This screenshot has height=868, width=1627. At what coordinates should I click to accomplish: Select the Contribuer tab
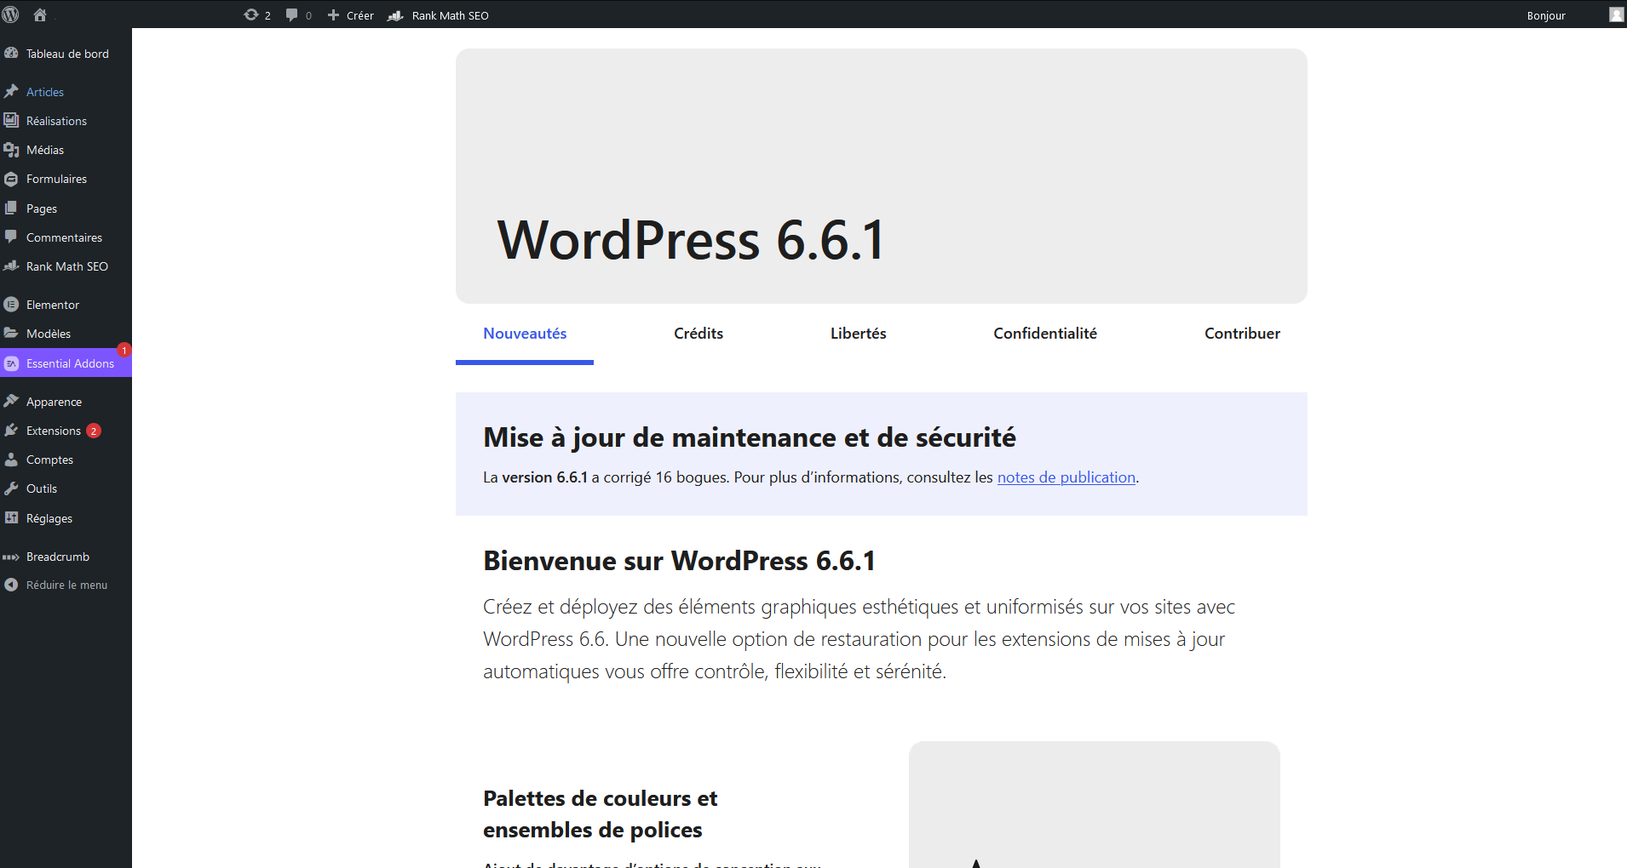(x=1242, y=334)
